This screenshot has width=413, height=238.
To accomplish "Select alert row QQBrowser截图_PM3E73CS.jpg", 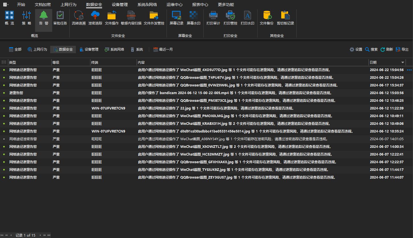I will pos(206,101).
